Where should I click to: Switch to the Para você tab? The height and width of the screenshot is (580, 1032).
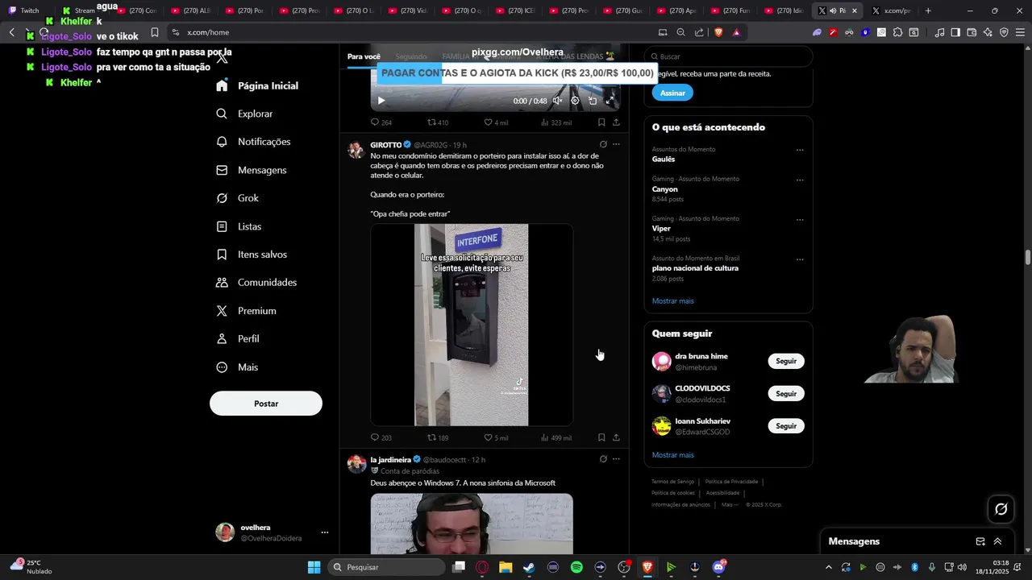tap(364, 56)
